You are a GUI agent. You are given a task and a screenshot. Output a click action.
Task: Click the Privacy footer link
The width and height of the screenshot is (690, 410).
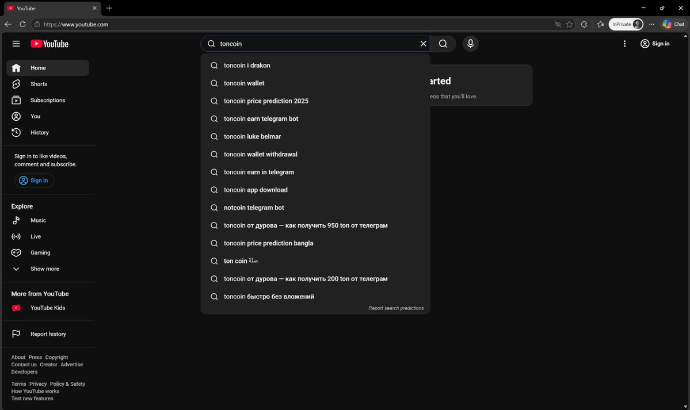tap(38, 384)
